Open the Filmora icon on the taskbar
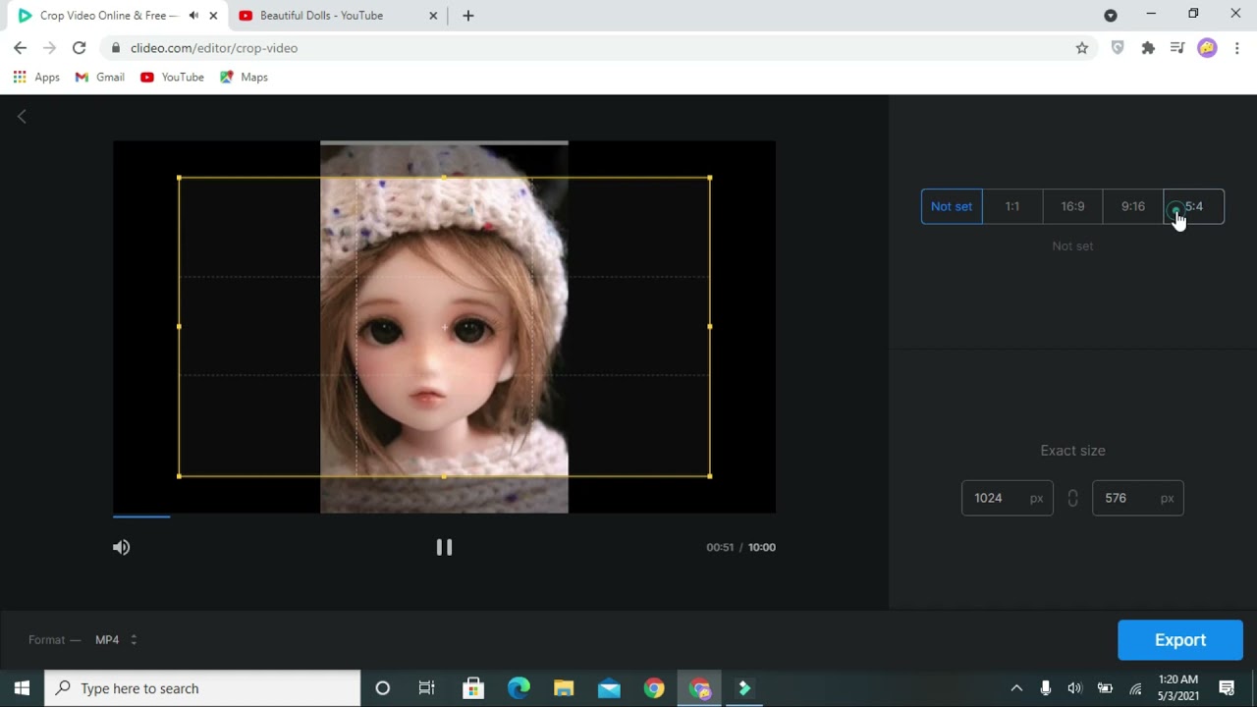The image size is (1257, 707). tap(744, 688)
